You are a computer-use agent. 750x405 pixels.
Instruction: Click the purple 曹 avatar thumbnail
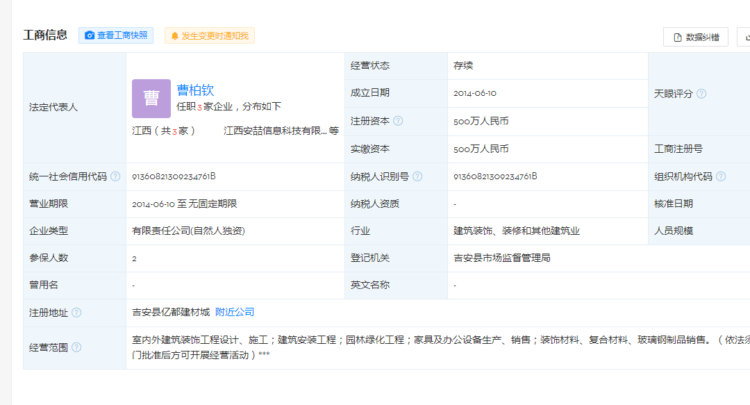click(x=151, y=98)
